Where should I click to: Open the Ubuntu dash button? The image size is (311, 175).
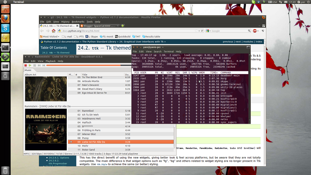coord(5,2)
